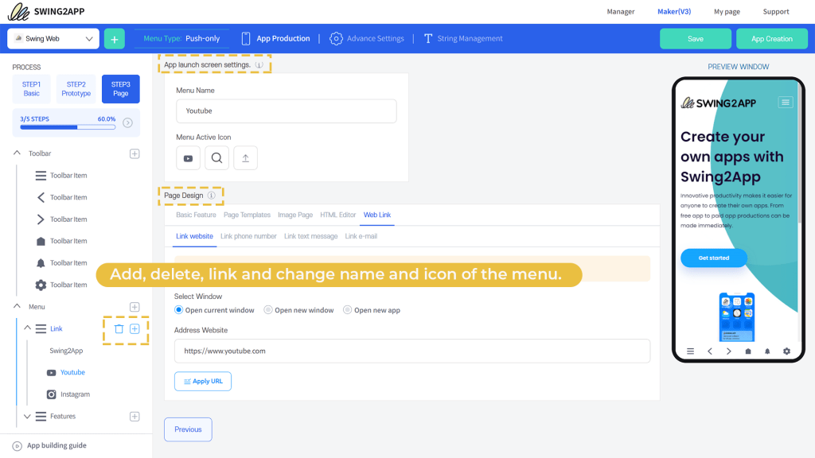Click info icon beside Page Design
This screenshot has width=815, height=458.
211,196
